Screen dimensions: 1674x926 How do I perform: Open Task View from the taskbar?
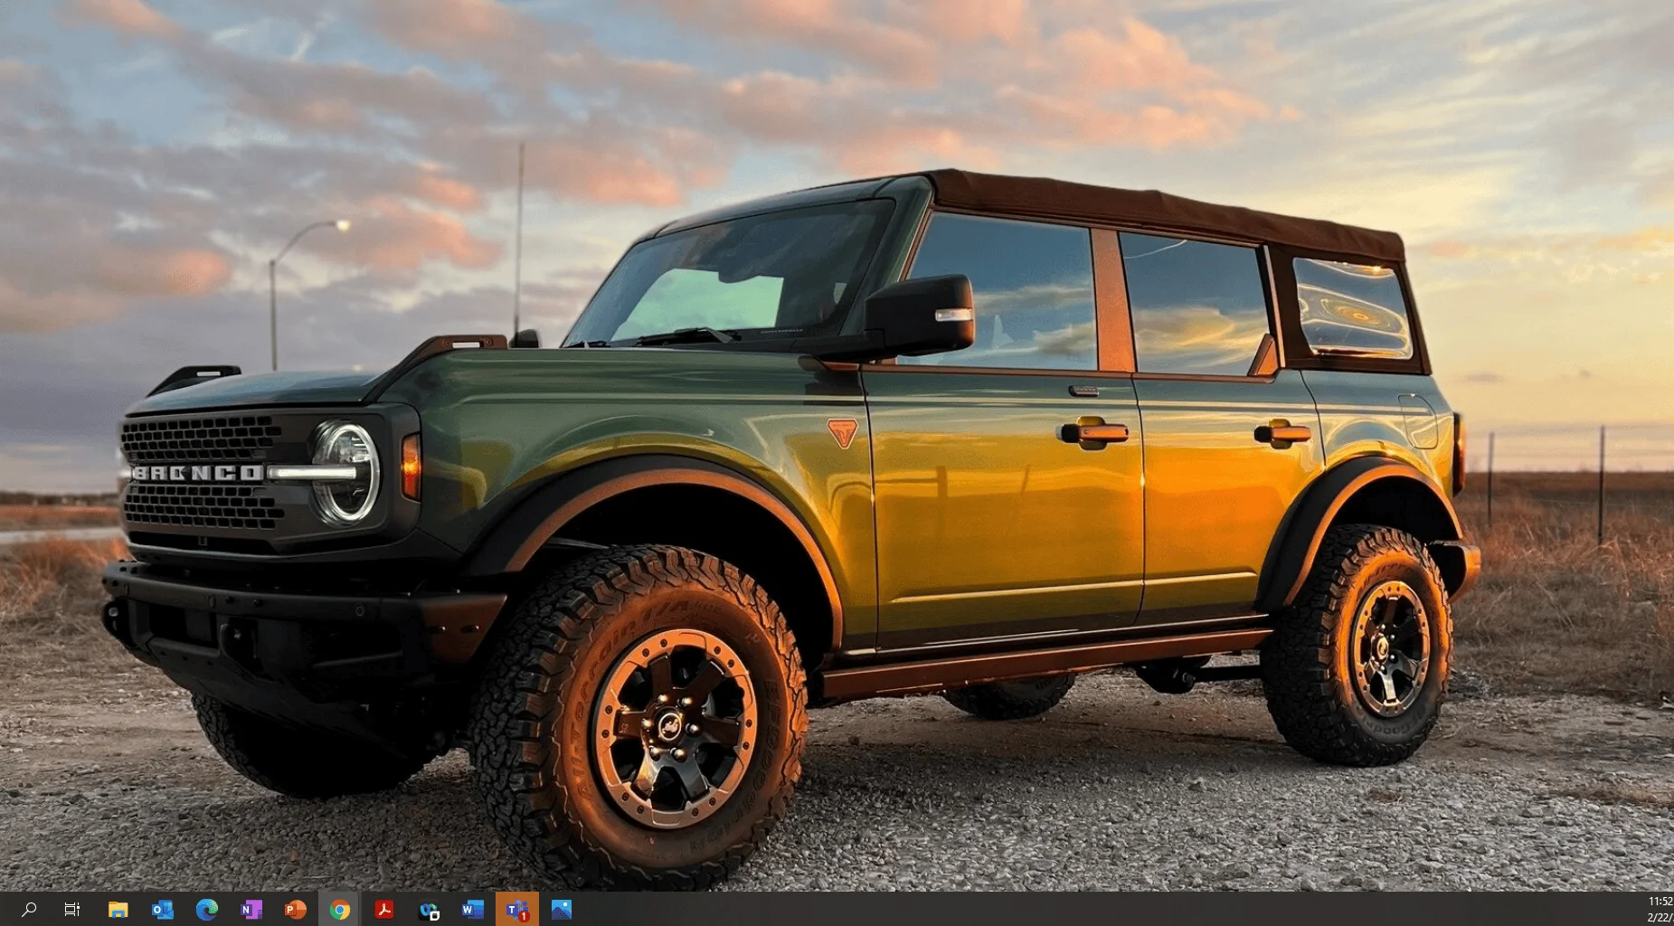pyautogui.click(x=72, y=909)
